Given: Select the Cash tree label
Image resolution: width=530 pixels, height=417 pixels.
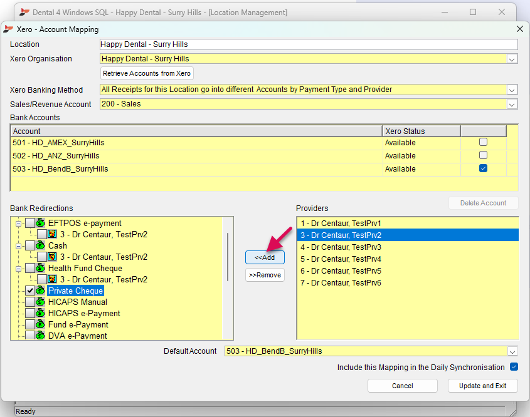Looking at the screenshot, I should click(58, 245).
